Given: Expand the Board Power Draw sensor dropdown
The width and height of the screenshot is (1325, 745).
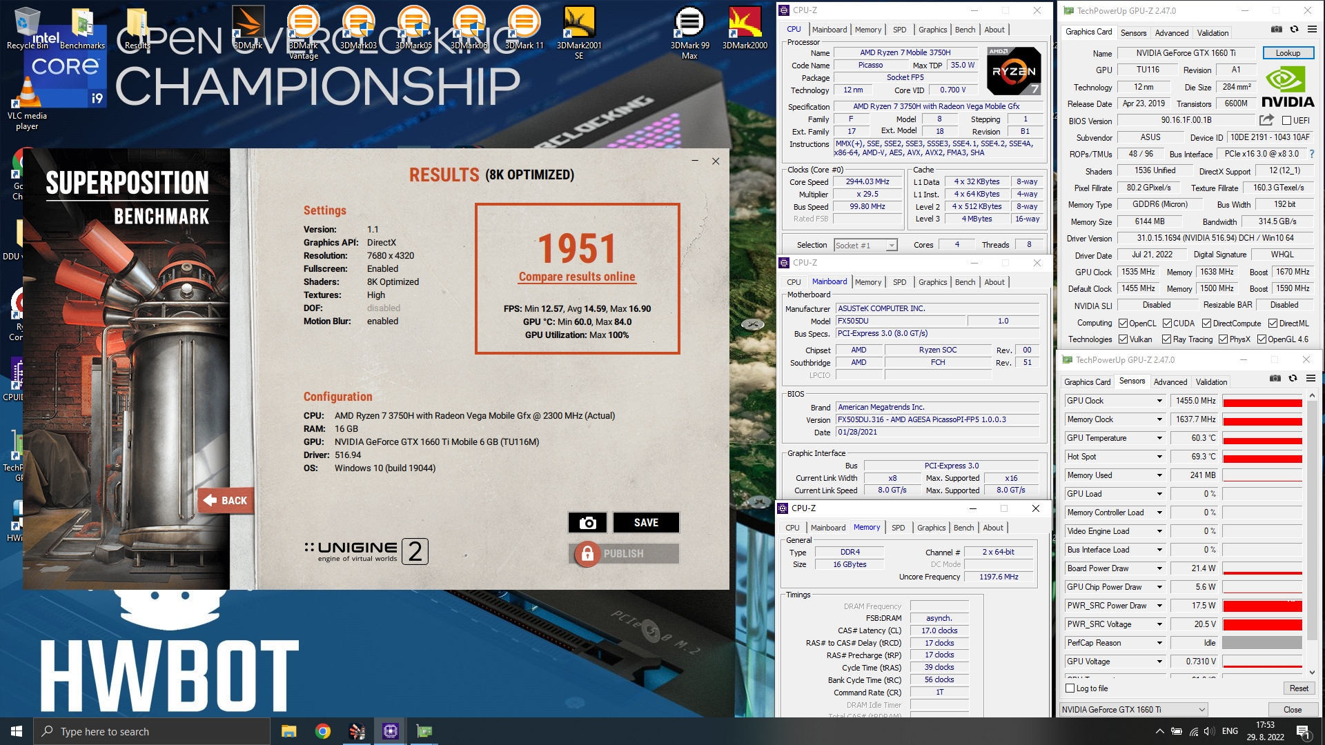Looking at the screenshot, I should click(x=1159, y=568).
